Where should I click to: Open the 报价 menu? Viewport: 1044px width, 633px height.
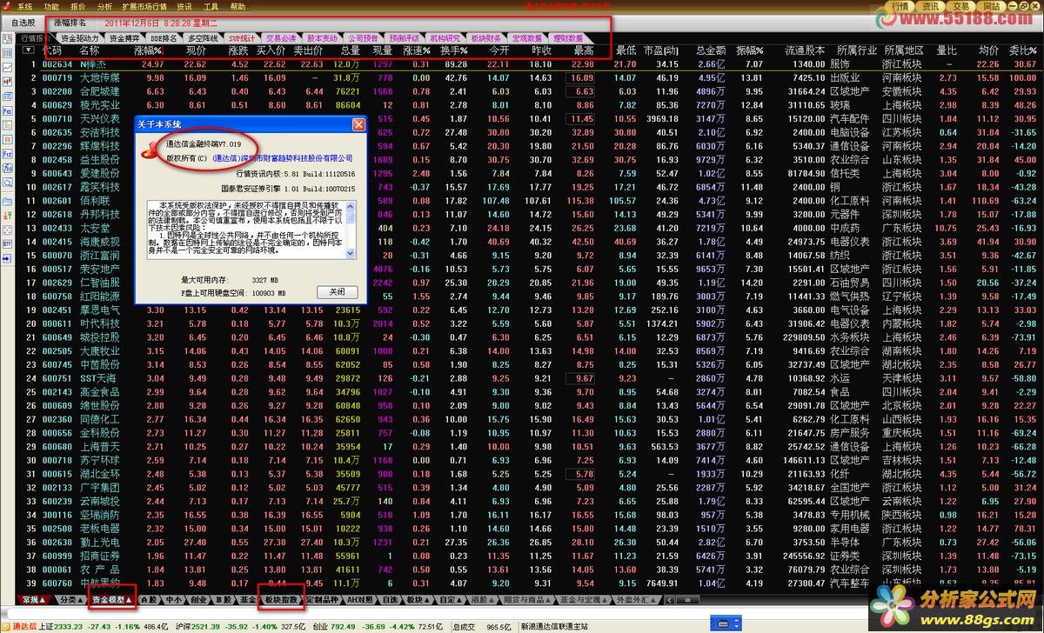click(78, 6)
